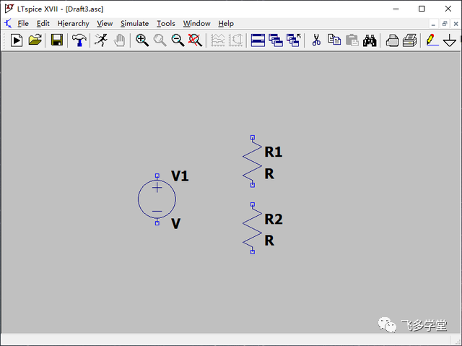Open Find with binoculars icon
This screenshot has height=346, width=462.
[370, 40]
